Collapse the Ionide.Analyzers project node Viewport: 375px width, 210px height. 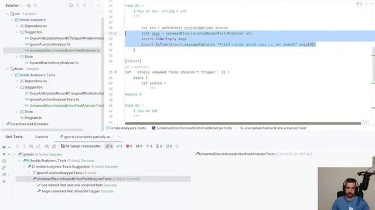[x=12, y=20]
